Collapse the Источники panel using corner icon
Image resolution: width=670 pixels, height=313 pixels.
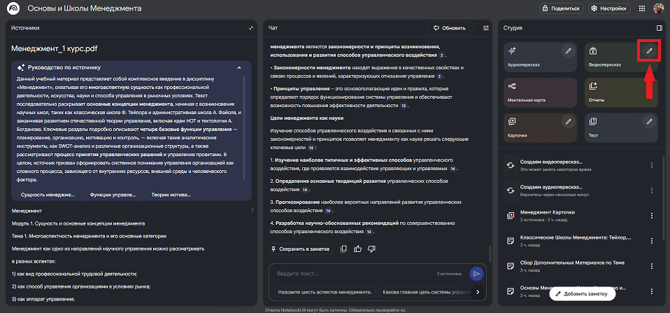pyautogui.click(x=250, y=28)
